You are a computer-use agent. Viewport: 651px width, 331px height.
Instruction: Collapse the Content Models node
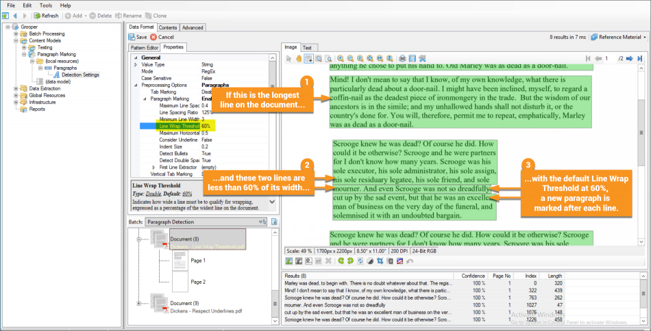click(x=16, y=40)
